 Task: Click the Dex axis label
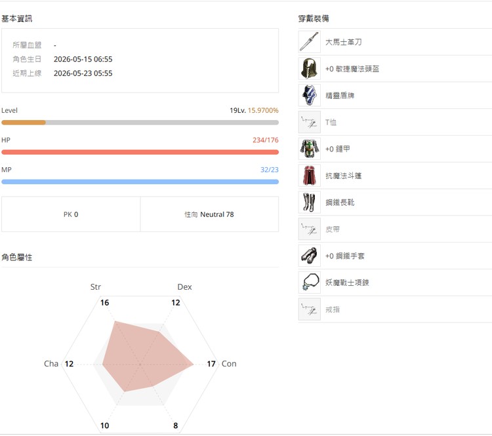pyautogui.click(x=184, y=287)
